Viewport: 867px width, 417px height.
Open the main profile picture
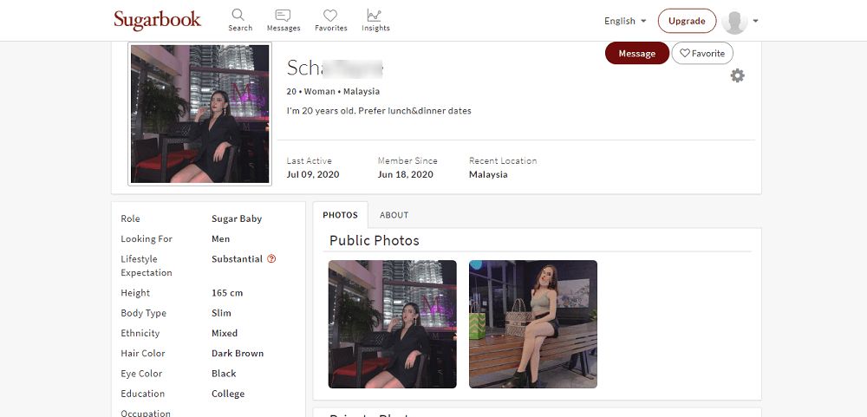199,114
